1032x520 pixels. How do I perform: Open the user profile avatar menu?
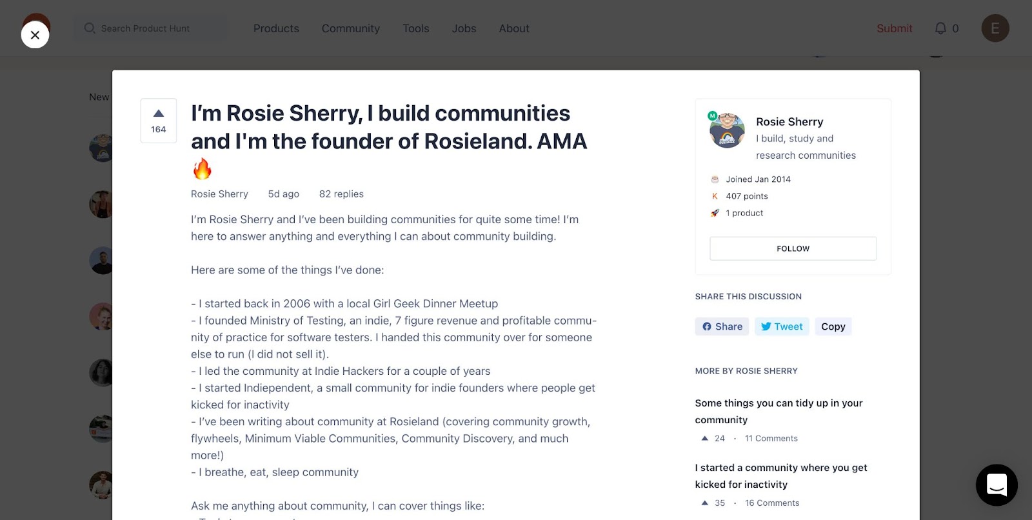tap(995, 28)
